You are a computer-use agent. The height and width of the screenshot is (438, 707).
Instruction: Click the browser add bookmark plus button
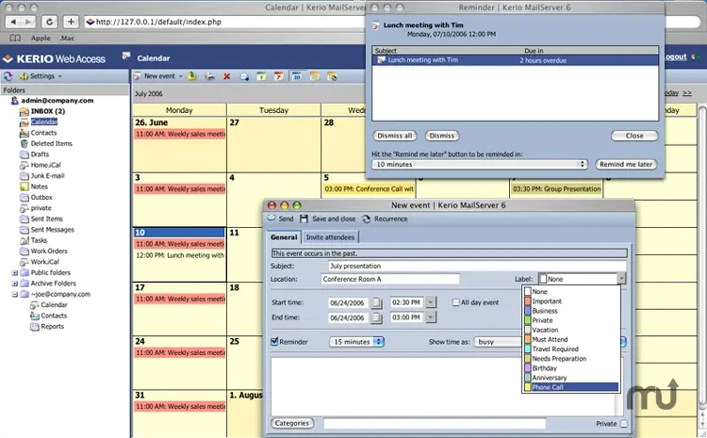tap(71, 22)
